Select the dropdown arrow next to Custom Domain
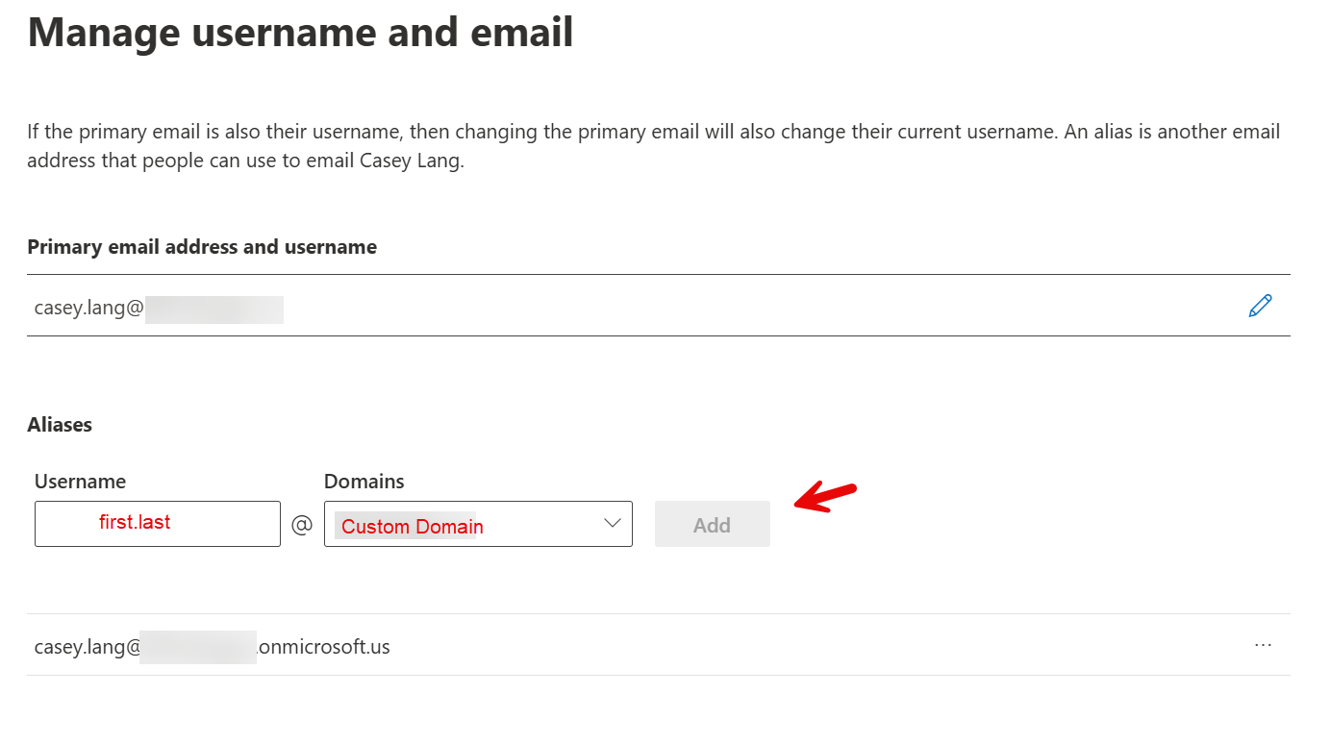Image resolution: width=1331 pixels, height=744 pixels. (x=613, y=524)
